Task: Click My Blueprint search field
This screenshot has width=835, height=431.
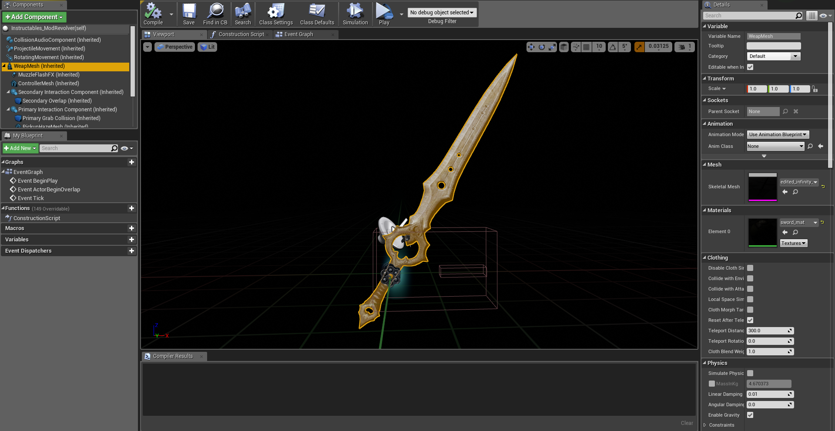Action: (75, 148)
